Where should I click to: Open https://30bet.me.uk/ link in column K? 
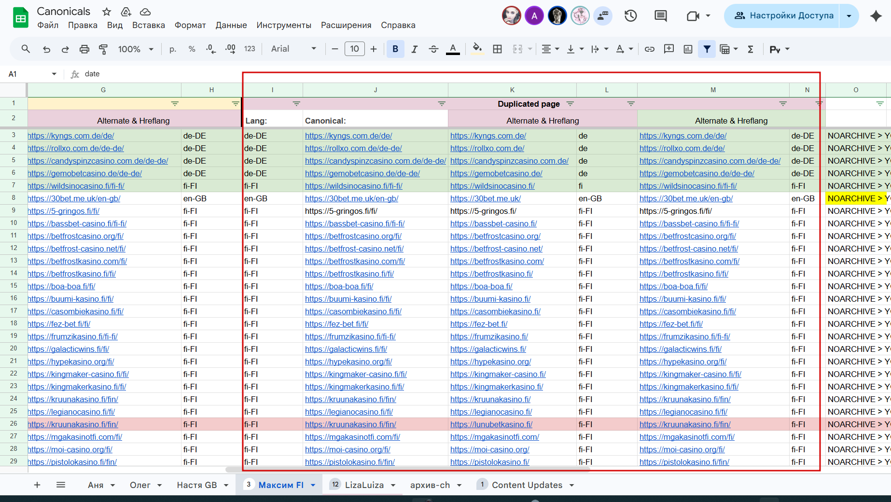[x=485, y=198]
